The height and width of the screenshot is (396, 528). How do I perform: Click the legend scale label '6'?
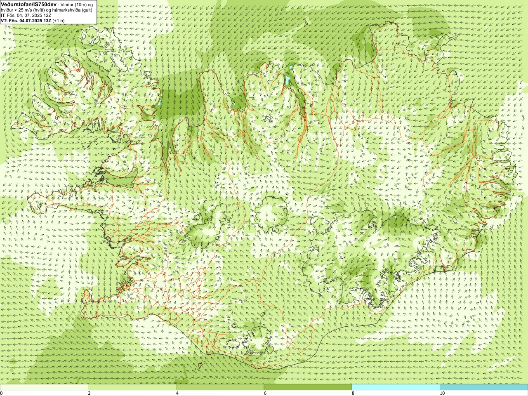point(265,393)
